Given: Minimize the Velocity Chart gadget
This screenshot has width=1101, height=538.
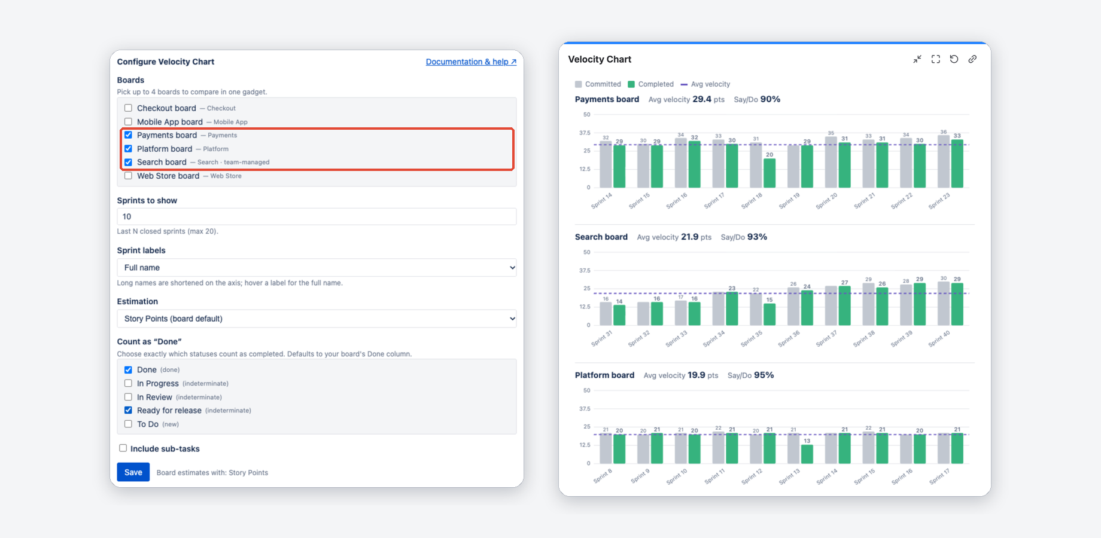Looking at the screenshot, I should coord(917,59).
